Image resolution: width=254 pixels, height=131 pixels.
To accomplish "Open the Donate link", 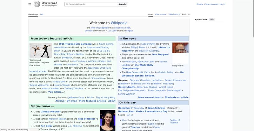I will [x=200, y=4].
